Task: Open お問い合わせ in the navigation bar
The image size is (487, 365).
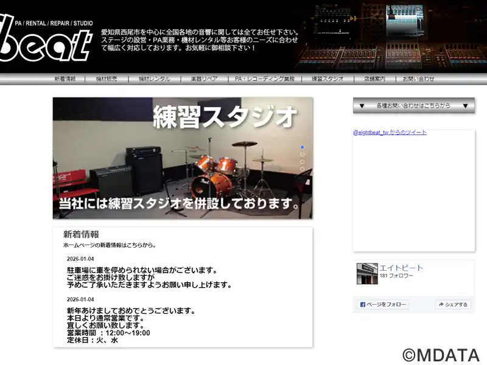Action: tap(418, 79)
